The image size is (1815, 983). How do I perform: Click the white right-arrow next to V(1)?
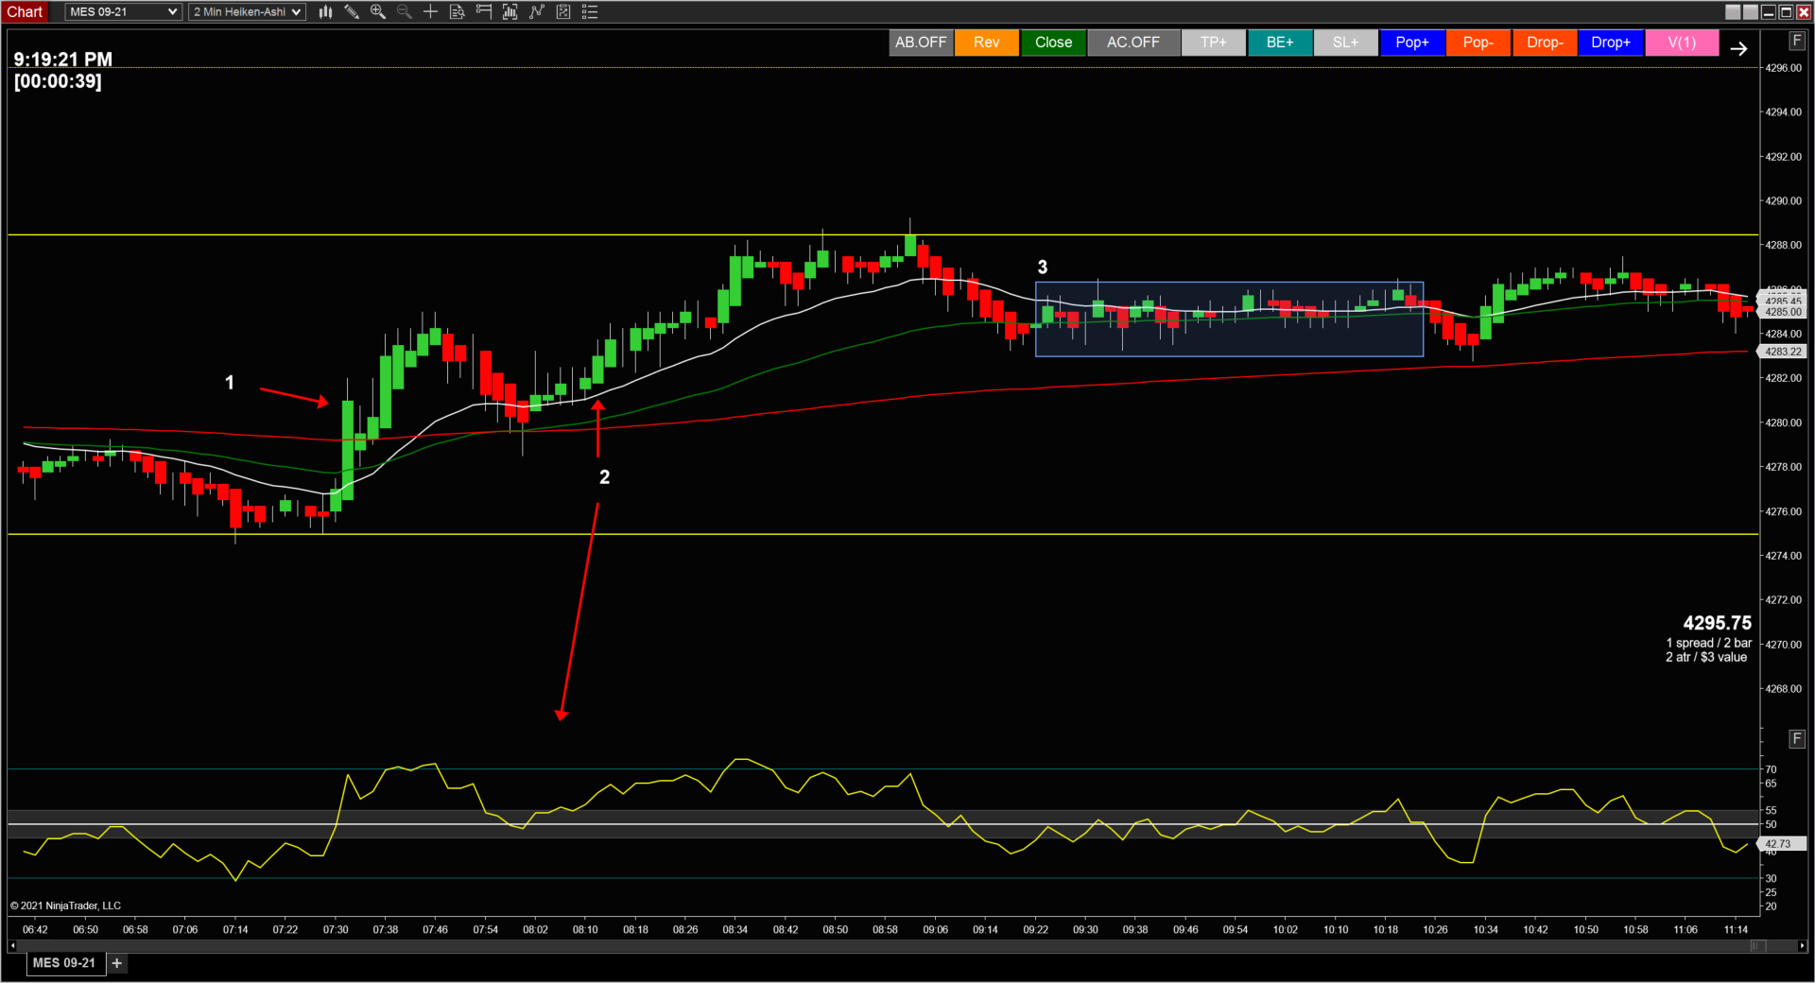click(x=1738, y=48)
